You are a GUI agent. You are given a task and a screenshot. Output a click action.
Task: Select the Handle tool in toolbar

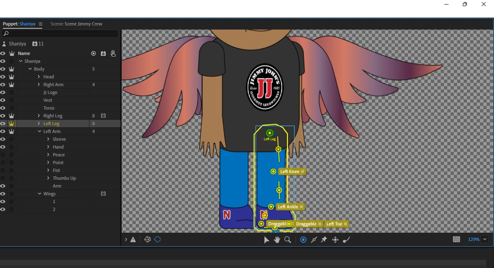coord(303,240)
